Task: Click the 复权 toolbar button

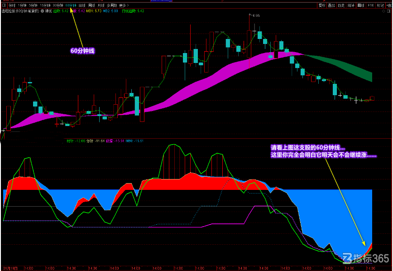Action: tap(322, 5)
